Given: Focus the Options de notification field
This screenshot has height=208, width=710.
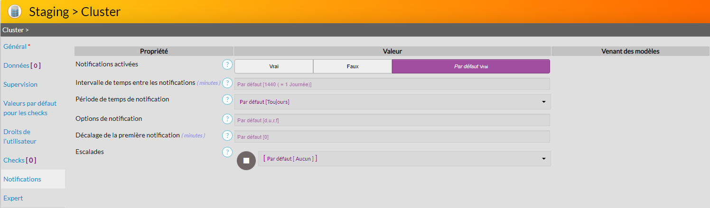Looking at the screenshot, I should 392,120.
